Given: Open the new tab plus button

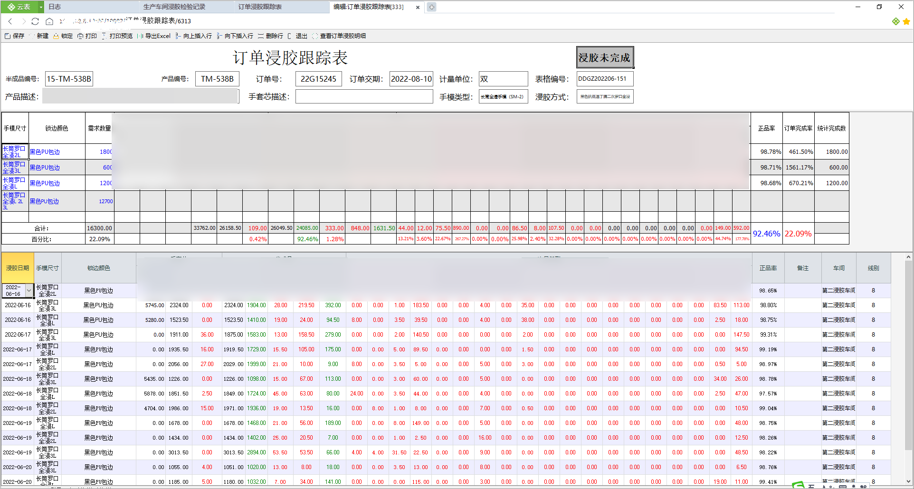Looking at the screenshot, I should pos(431,7).
